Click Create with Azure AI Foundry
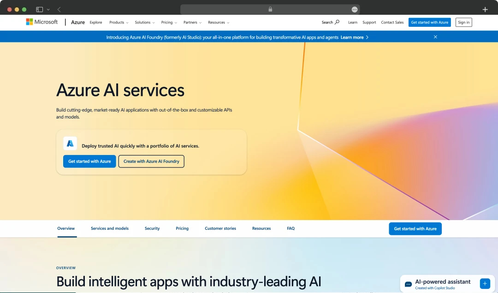This screenshot has height=293, width=498. [151, 161]
